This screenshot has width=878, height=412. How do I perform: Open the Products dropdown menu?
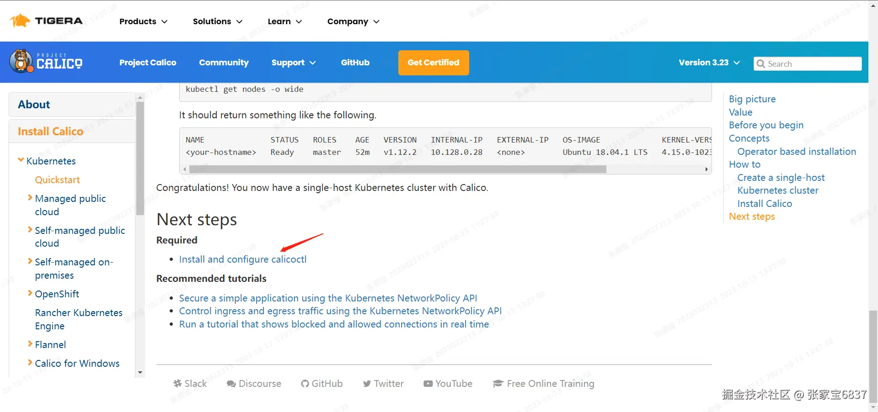click(144, 21)
